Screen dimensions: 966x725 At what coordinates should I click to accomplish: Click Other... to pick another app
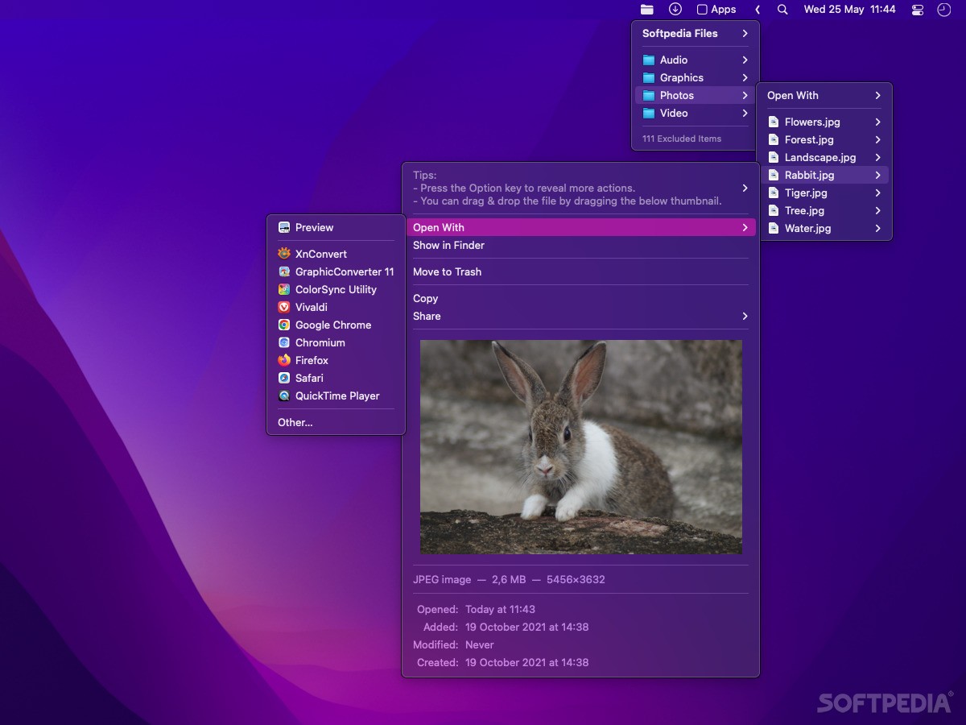coord(295,422)
